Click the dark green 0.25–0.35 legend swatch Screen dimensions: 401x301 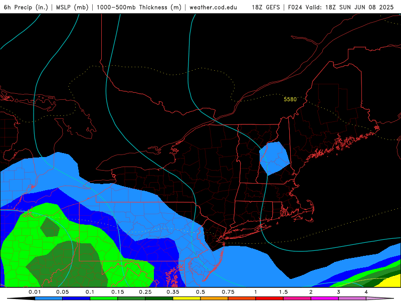[159, 298]
